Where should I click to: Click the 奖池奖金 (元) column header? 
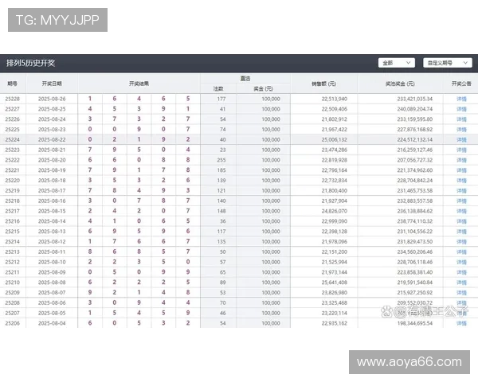tap(401, 83)
